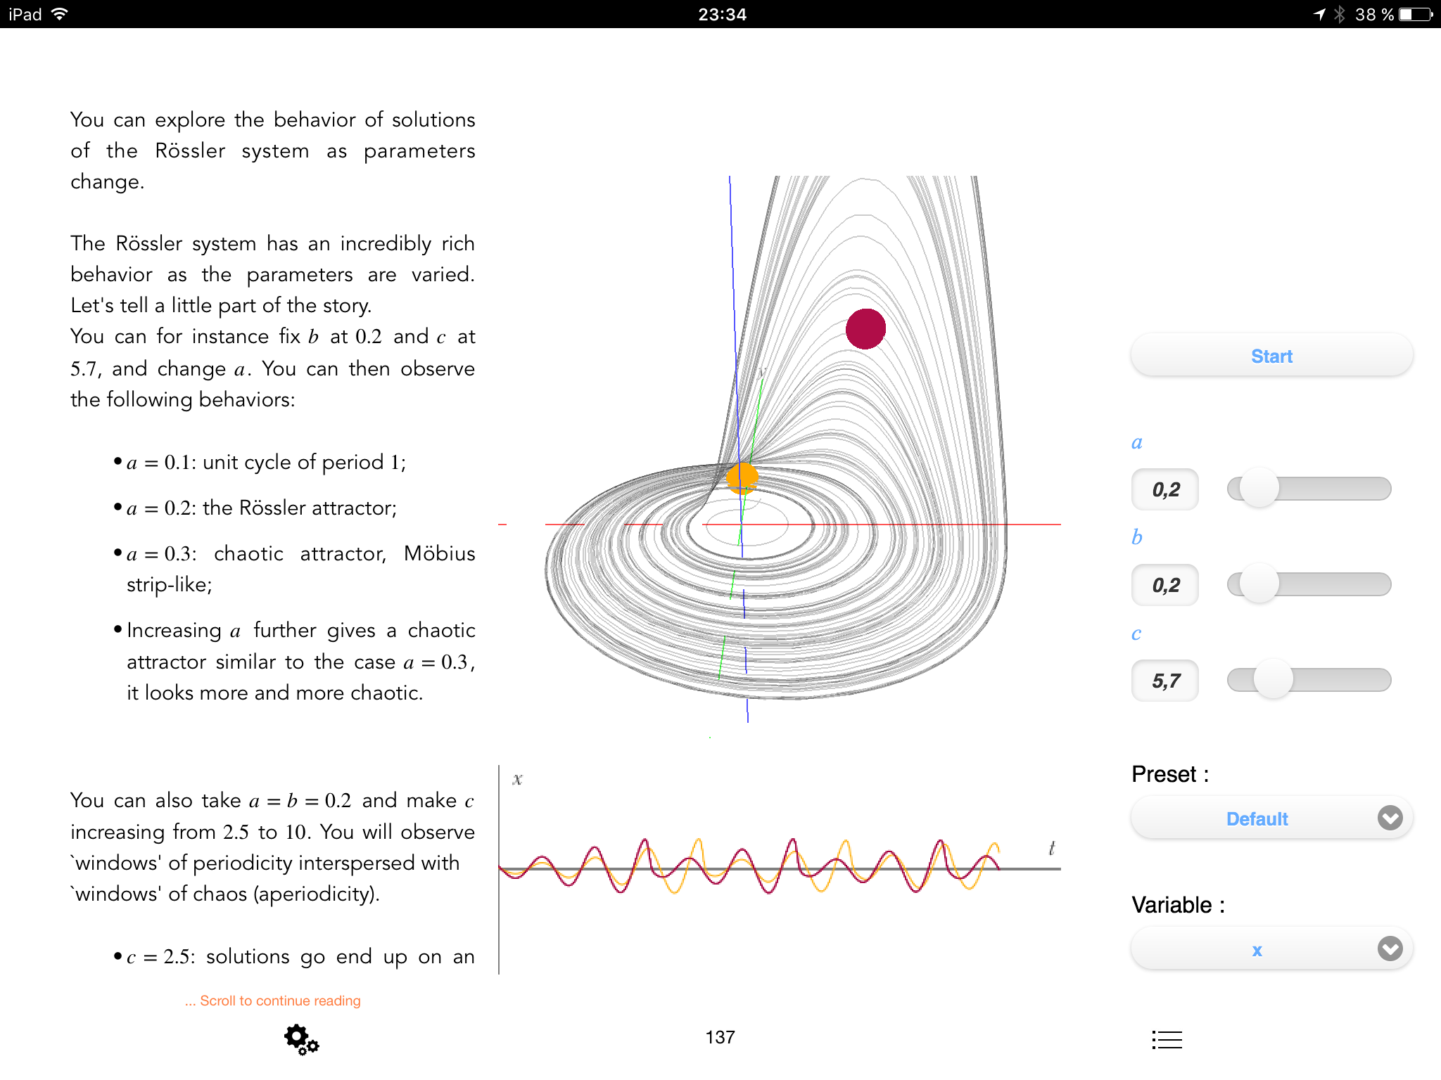Screen dimensions: 1441x1080
Task: Open the settings gears icon
Action: (x=301, y=1039)
